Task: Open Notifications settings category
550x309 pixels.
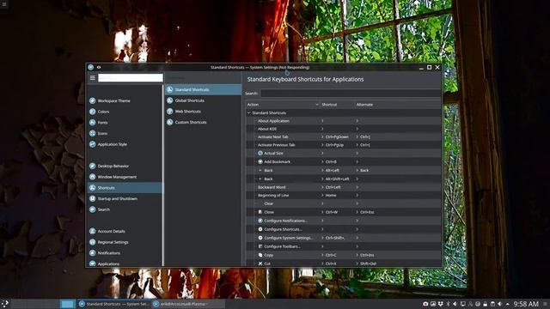Action: point(125,253)
